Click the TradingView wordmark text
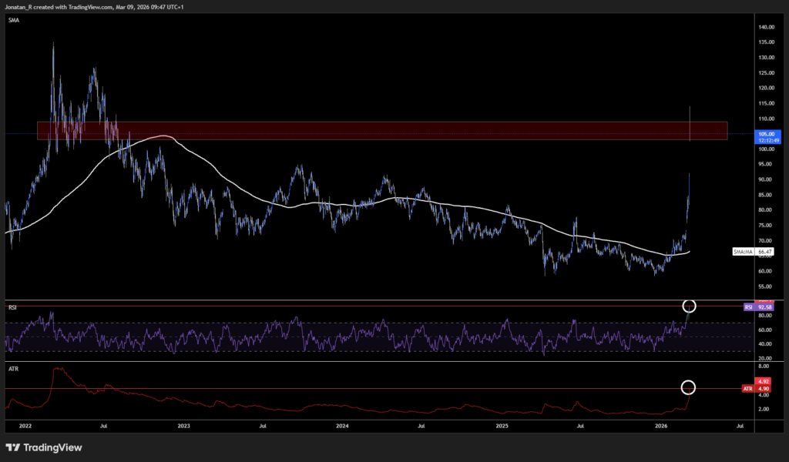Screen dimensions: 789x462 pos(52,447)
